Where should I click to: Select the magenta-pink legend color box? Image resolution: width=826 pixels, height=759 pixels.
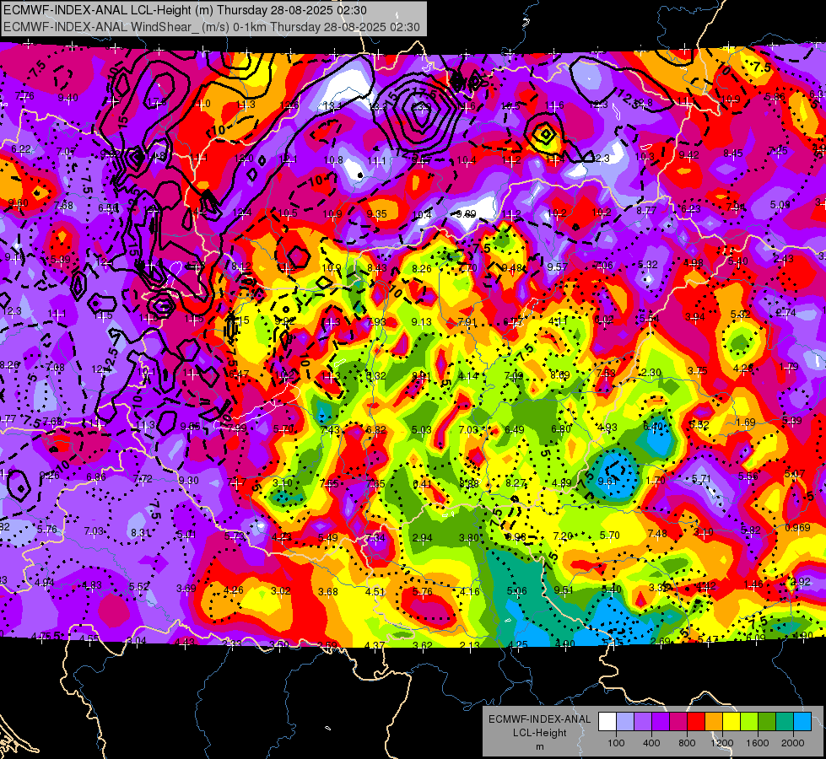click(x=678, y=722)
